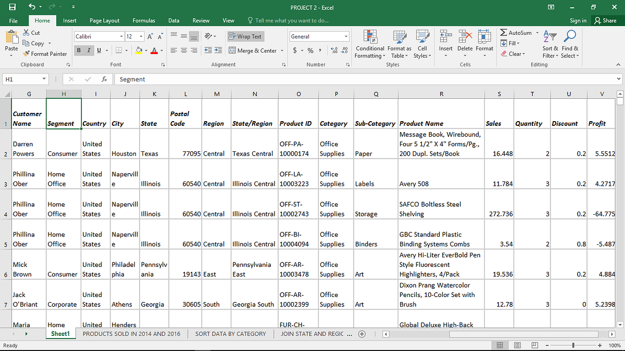
Task: Open the Fill Color dropdown arrow
Action: 146,50
